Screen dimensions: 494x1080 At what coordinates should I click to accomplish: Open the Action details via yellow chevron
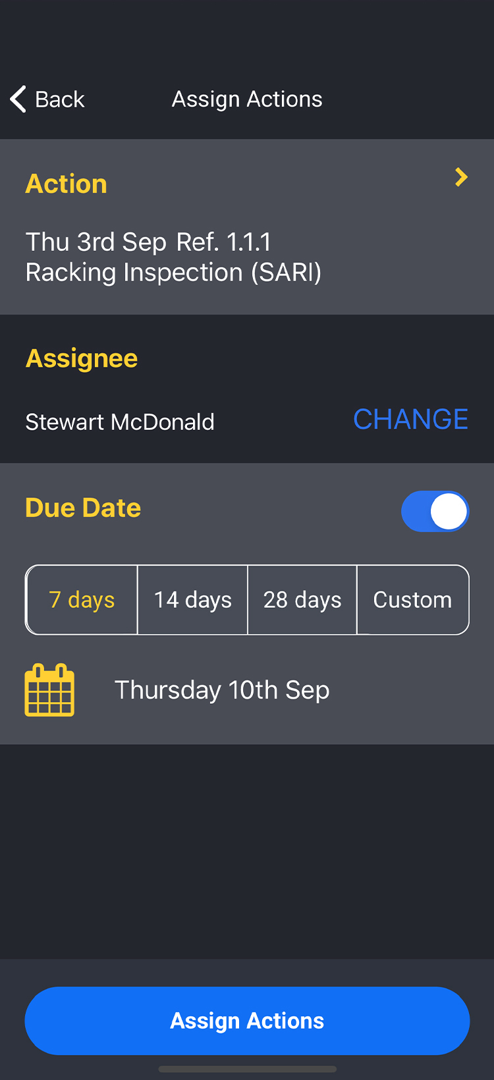tap(461, 177)
